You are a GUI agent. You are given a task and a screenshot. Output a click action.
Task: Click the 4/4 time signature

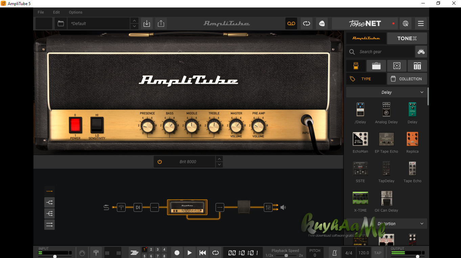[x=349, y=253]
